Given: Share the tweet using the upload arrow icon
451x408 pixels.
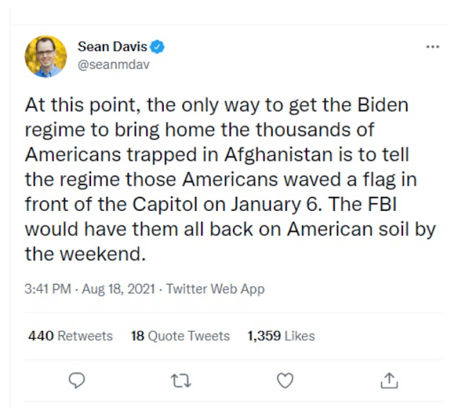Looking at the screenshot, I should 387,380.
